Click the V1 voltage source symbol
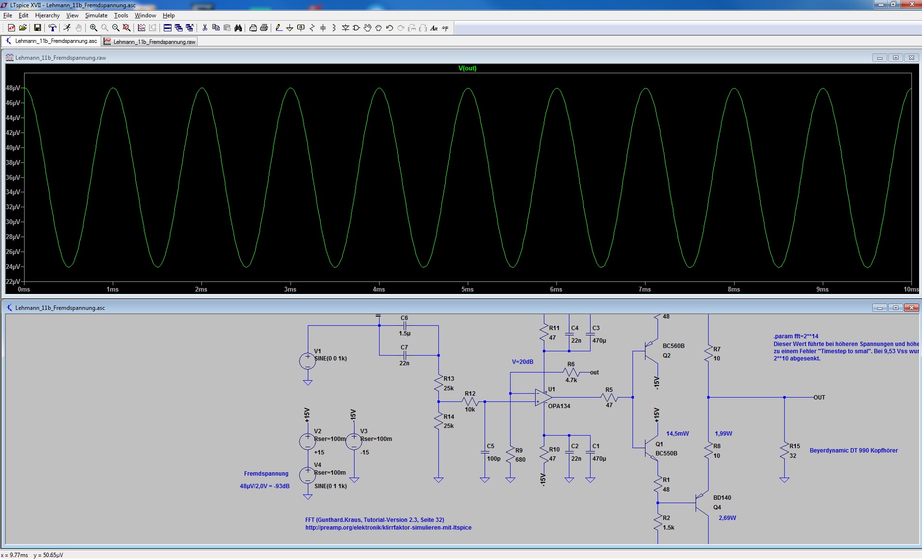This screenshot has height=559, width=922. [x=307, y=360]
